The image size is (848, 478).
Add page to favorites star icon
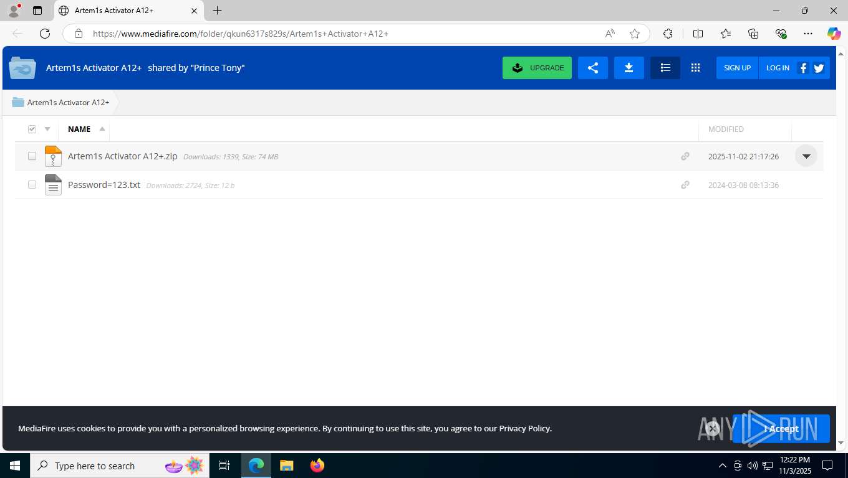(635, 34)
